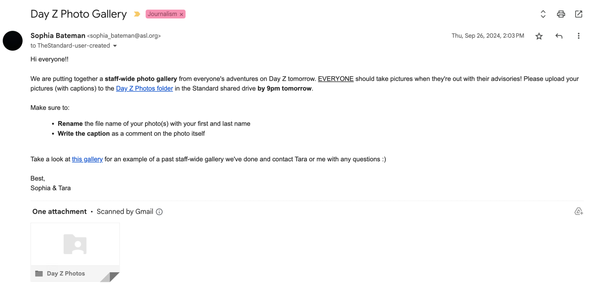
Task: Click the email date Thu, Sep 26, 2024
Action: tap(487, 36)
